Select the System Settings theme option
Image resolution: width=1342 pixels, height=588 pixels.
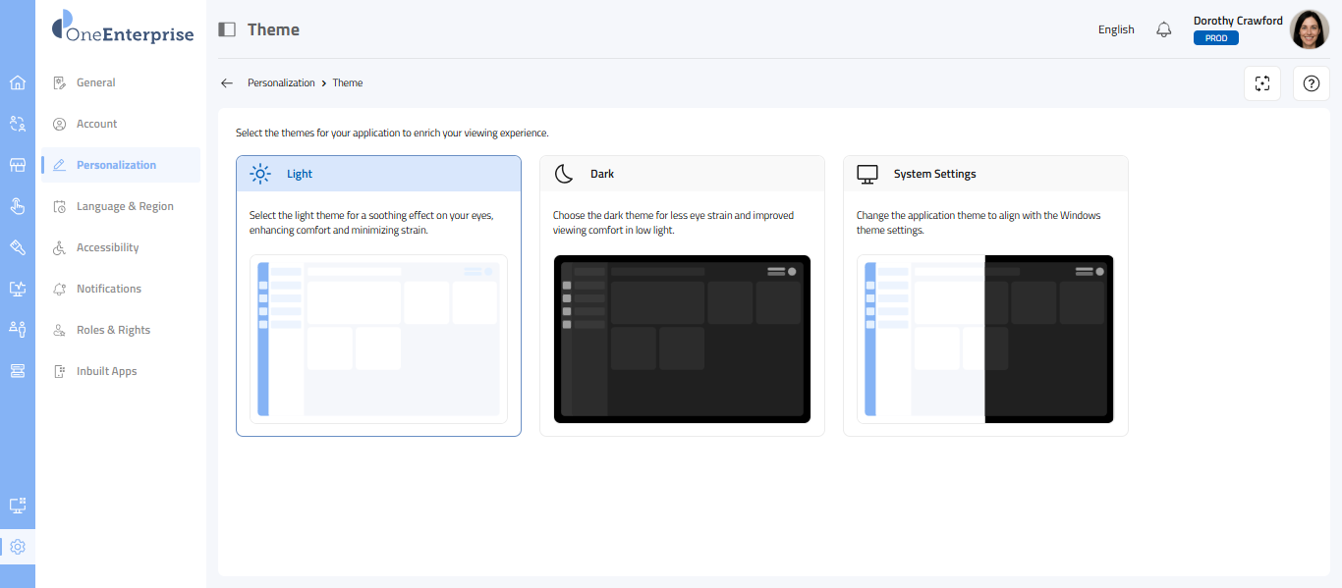tap(985, 174)
